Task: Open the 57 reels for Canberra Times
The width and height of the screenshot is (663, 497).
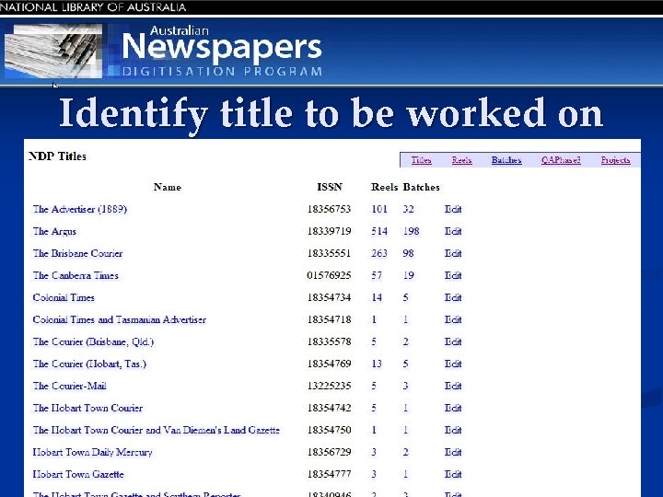Action: 377,275
